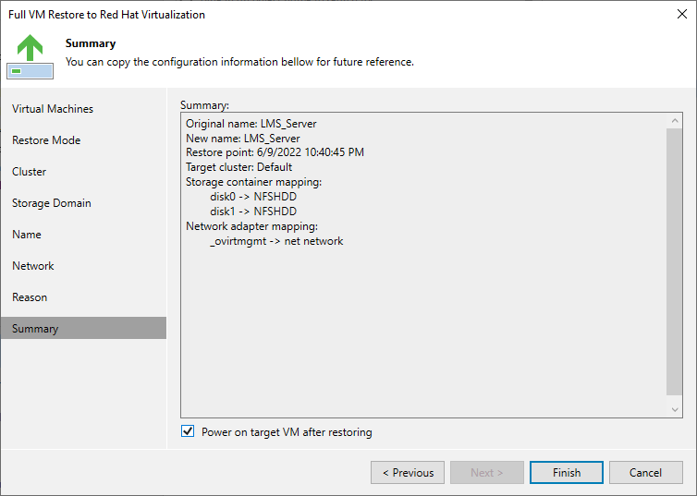Select the Reason step
The height and width of the screenshot is (496, 697).
(x=30, y=297)
